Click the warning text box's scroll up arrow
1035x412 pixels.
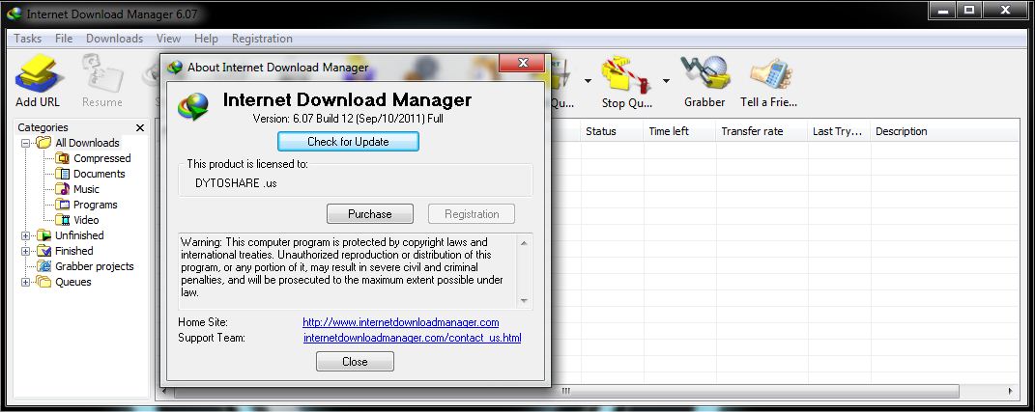[524, 243]
